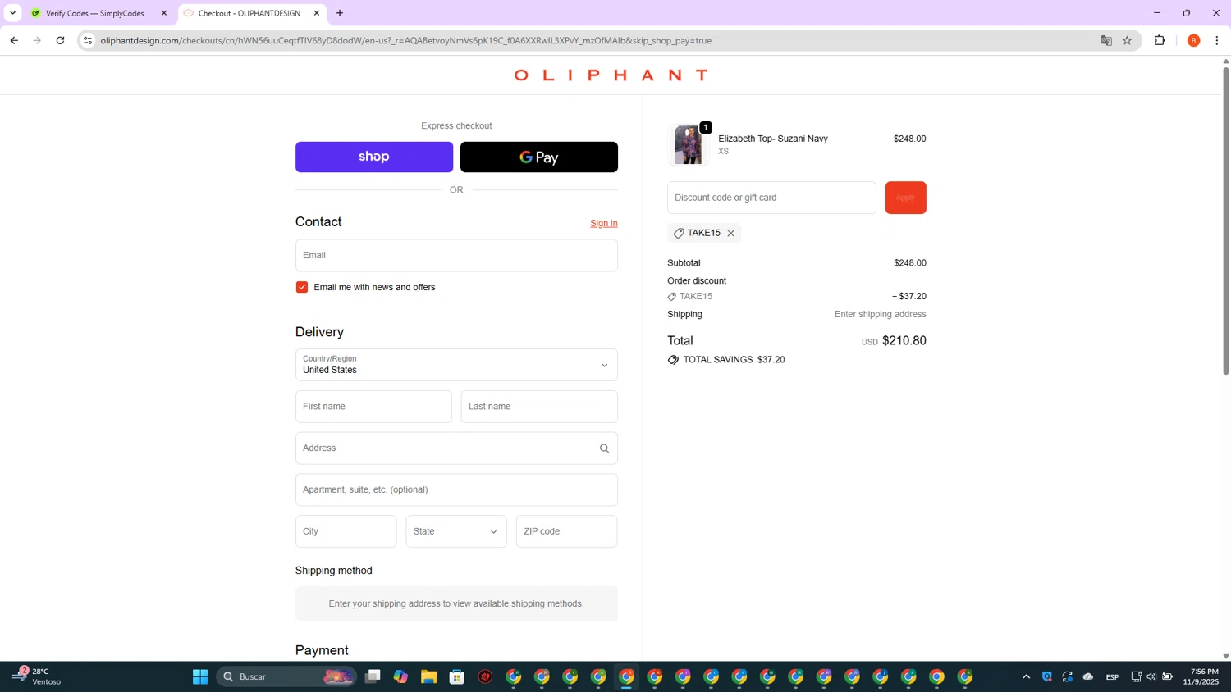Click the browser address bar URL
Screen dimensions: 1231x692
[406, 40]
